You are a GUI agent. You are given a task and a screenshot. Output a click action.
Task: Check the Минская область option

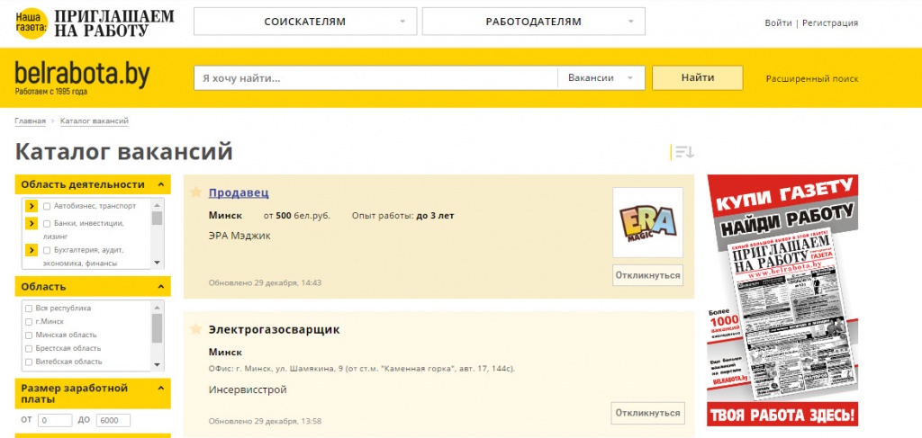(x=28, y=335)
